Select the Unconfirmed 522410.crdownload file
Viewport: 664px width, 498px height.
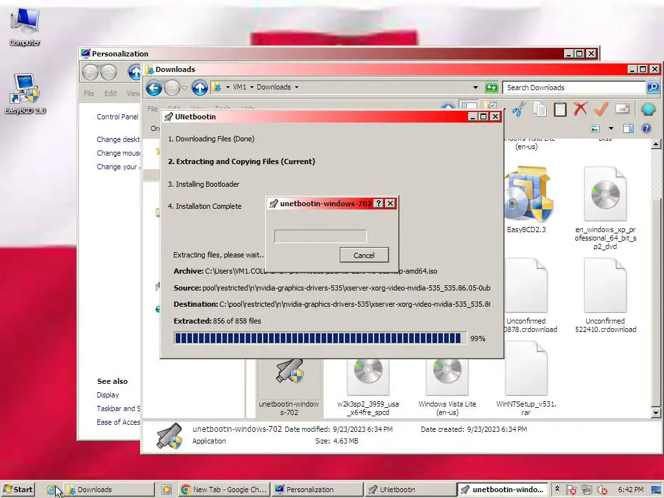pyautogui.click(x=605, y=296)
